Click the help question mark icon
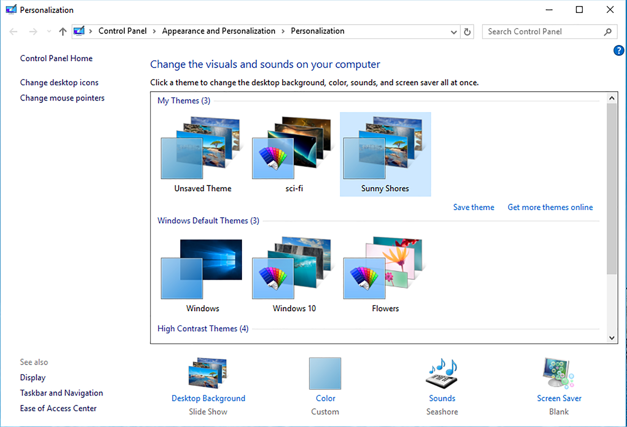The image size is (627, 427). 619,50
